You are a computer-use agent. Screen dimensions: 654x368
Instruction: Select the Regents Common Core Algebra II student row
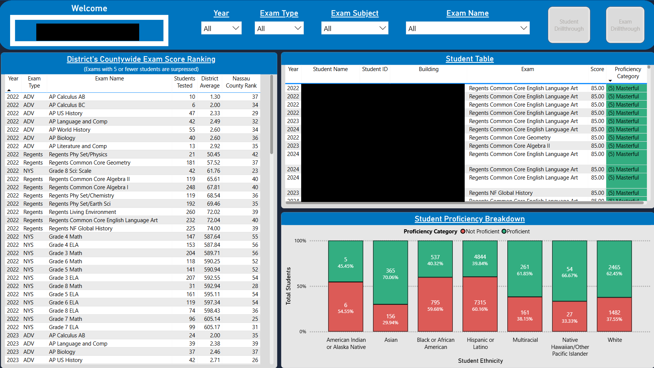(x=466, y=146)
